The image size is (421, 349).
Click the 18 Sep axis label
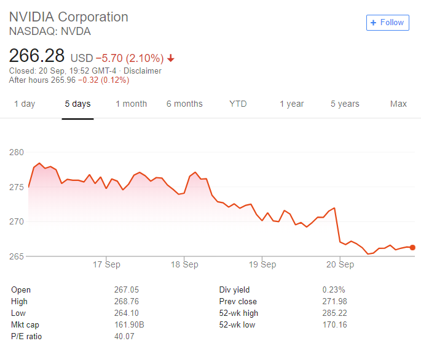tap(184, 265)
